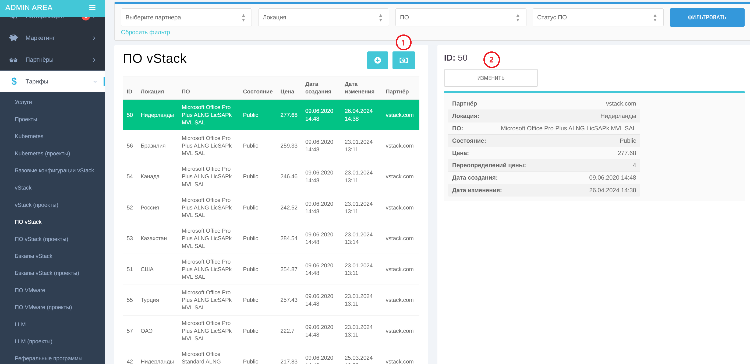Open LLM sidebar item
This screenshot has height=364, width=750.
20,324
